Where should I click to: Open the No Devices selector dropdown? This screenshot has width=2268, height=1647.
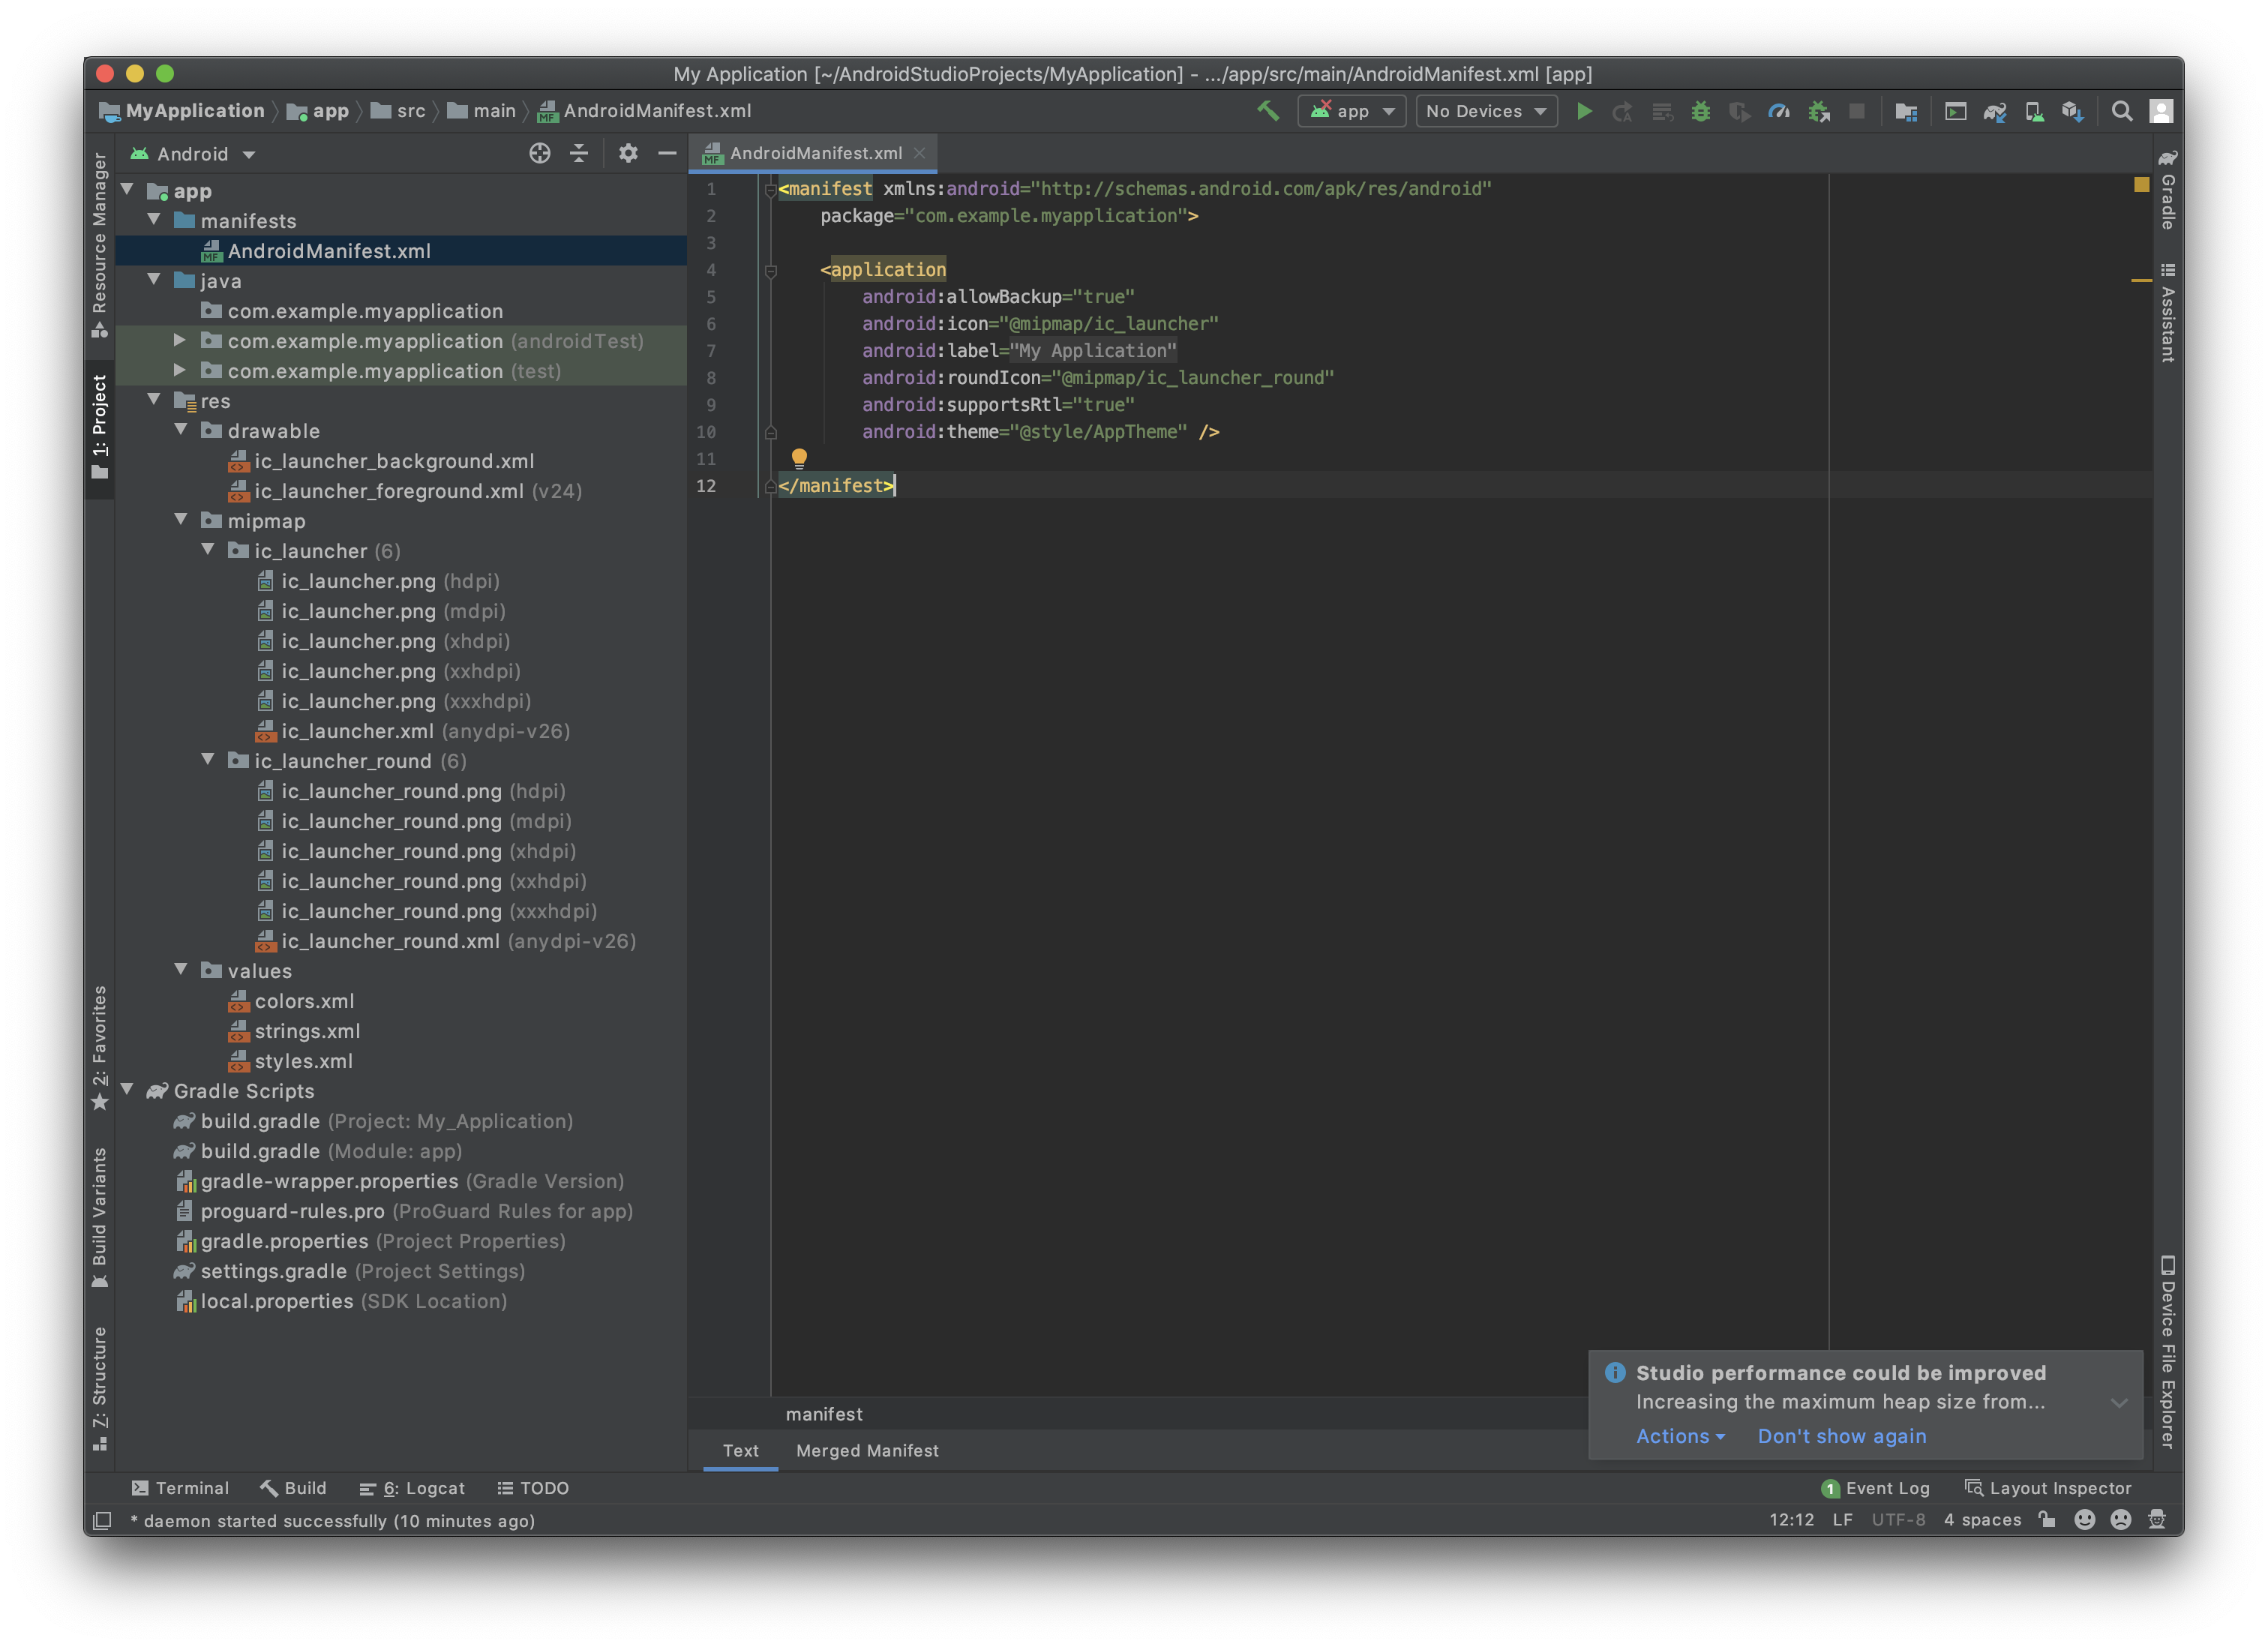[x=1485, y=111]
